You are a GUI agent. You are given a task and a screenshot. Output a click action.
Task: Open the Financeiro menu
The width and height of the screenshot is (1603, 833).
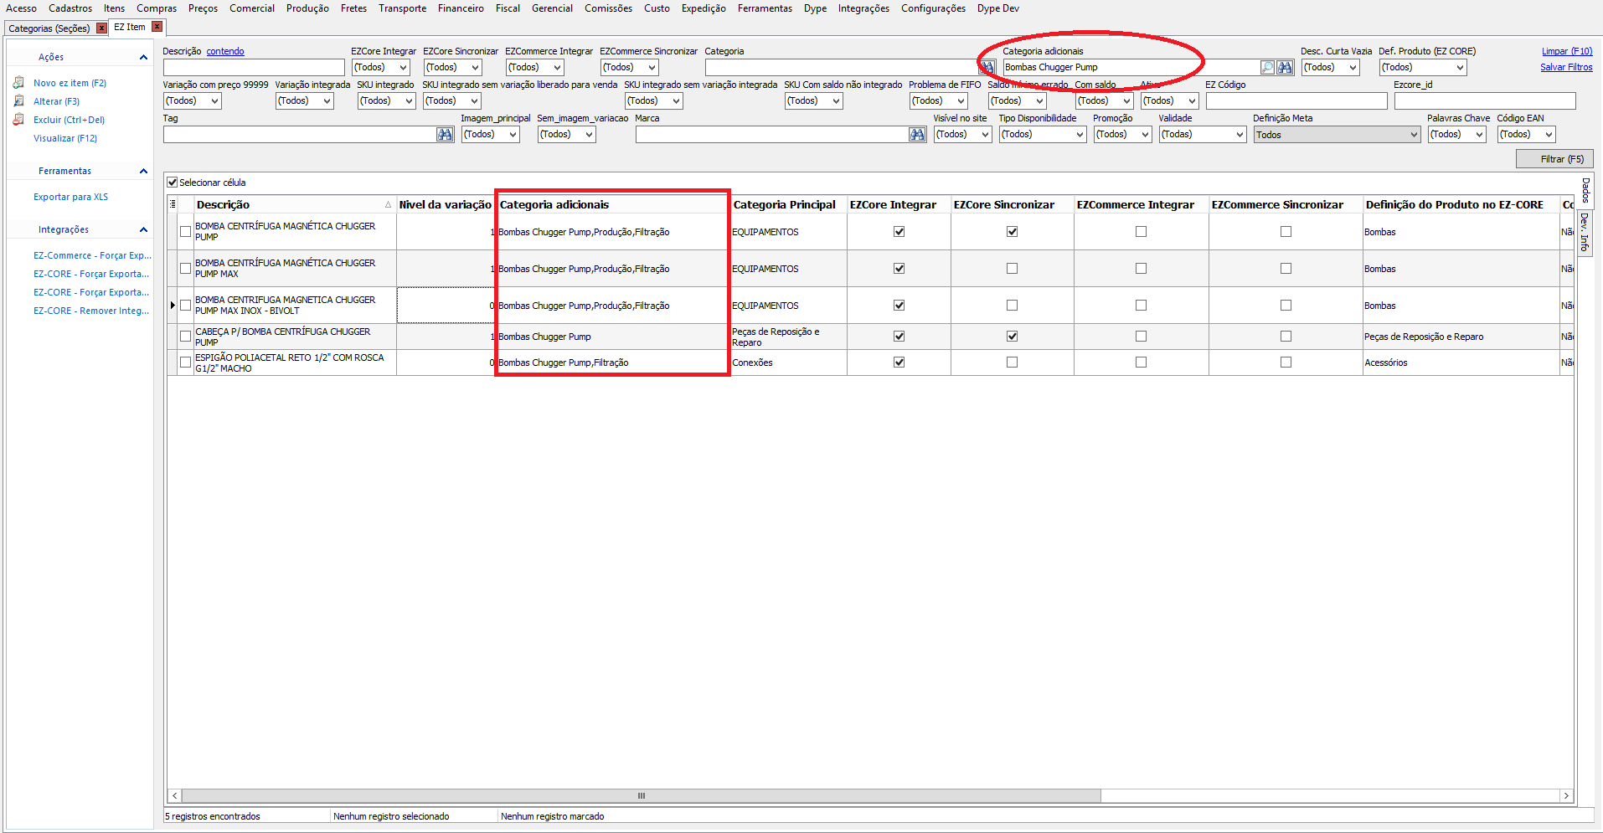[x=461, y=8]
